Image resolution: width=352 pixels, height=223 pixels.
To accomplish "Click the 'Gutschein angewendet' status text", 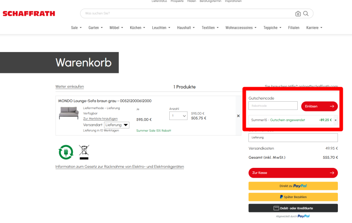I will point(287,120).
